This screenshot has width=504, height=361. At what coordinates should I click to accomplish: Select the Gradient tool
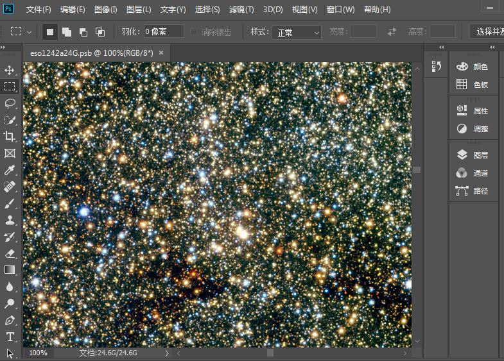click(10, 270)
